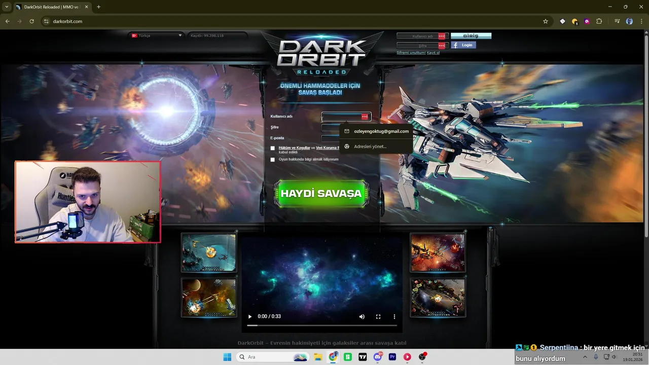Open the Şifremi unuttum link
649x365 pixels.
[x=411, y=53]
